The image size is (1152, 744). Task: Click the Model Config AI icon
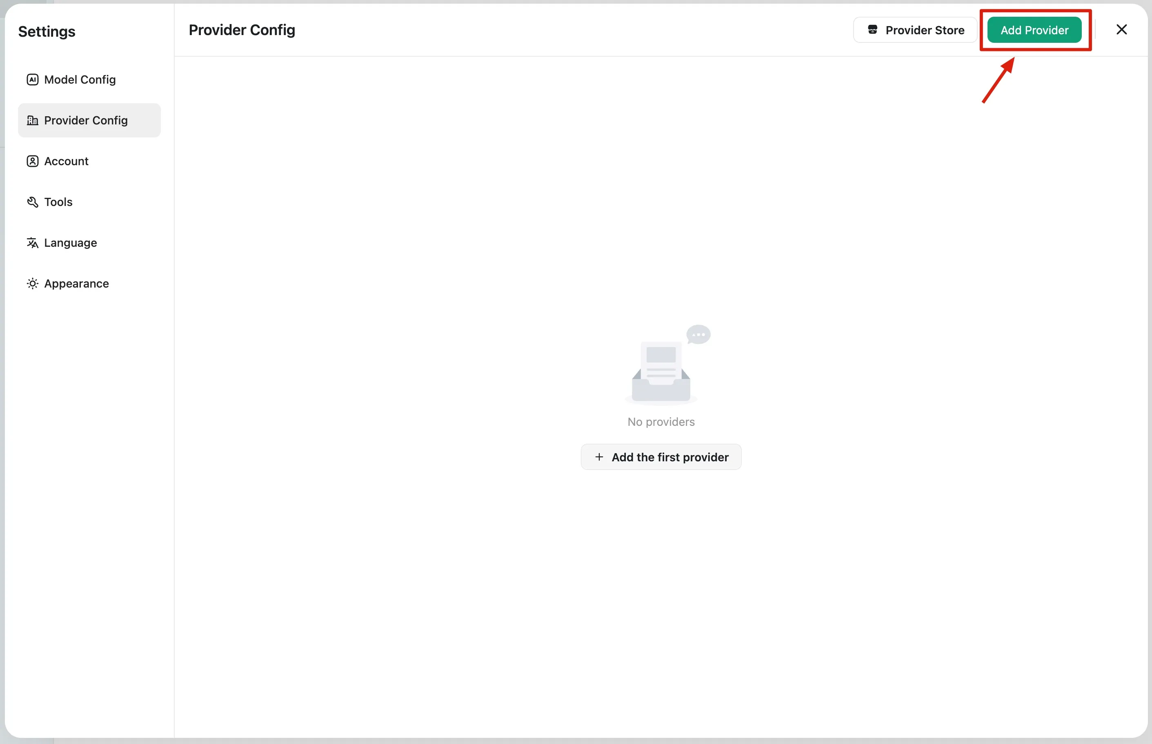[x=32, y=80]
